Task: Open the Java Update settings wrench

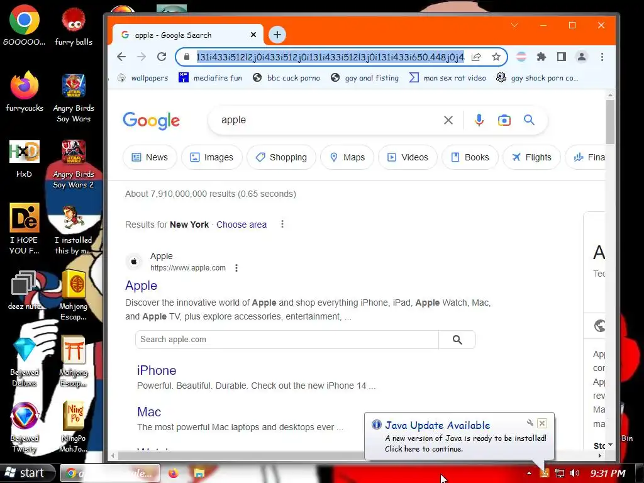Action: pyautogui.click(x=530, y=423)
